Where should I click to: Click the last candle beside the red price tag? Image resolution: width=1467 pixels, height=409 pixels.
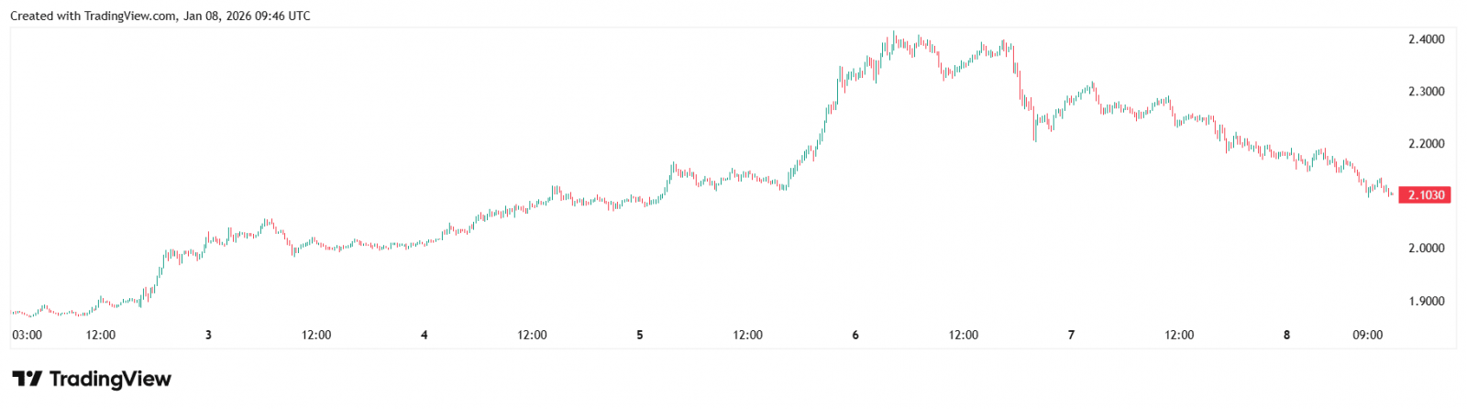[1392, 193]
